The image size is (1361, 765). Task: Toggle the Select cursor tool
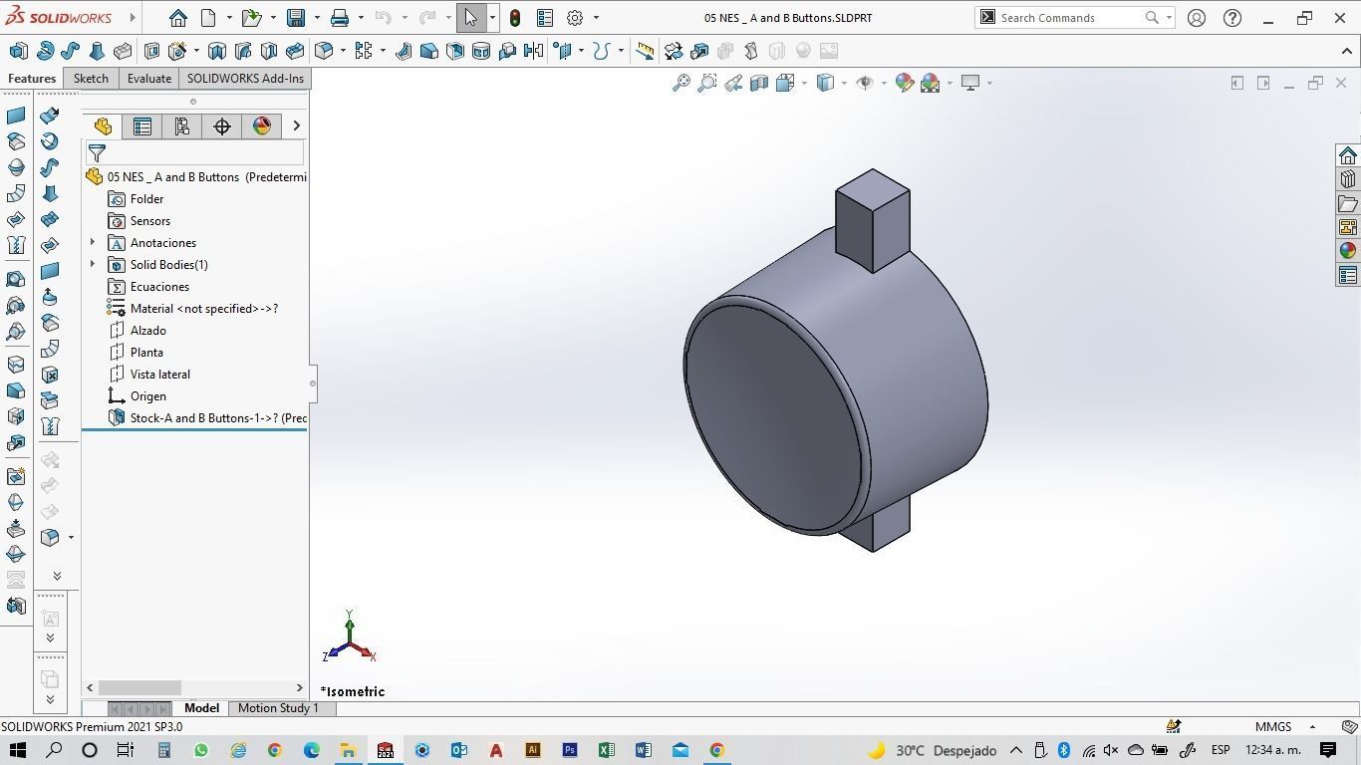click(471, 18)
